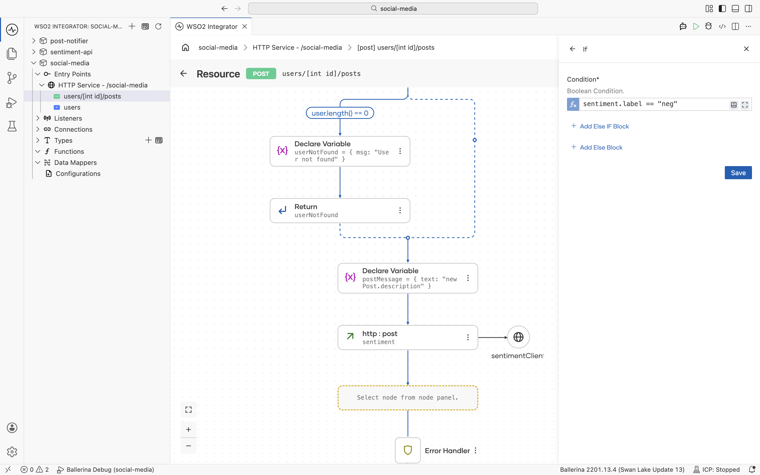Open the Accounts icon
Viewport: 760px width, 475px height.
12,428
